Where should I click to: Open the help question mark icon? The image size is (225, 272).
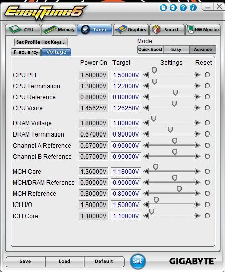coord(183,8)
